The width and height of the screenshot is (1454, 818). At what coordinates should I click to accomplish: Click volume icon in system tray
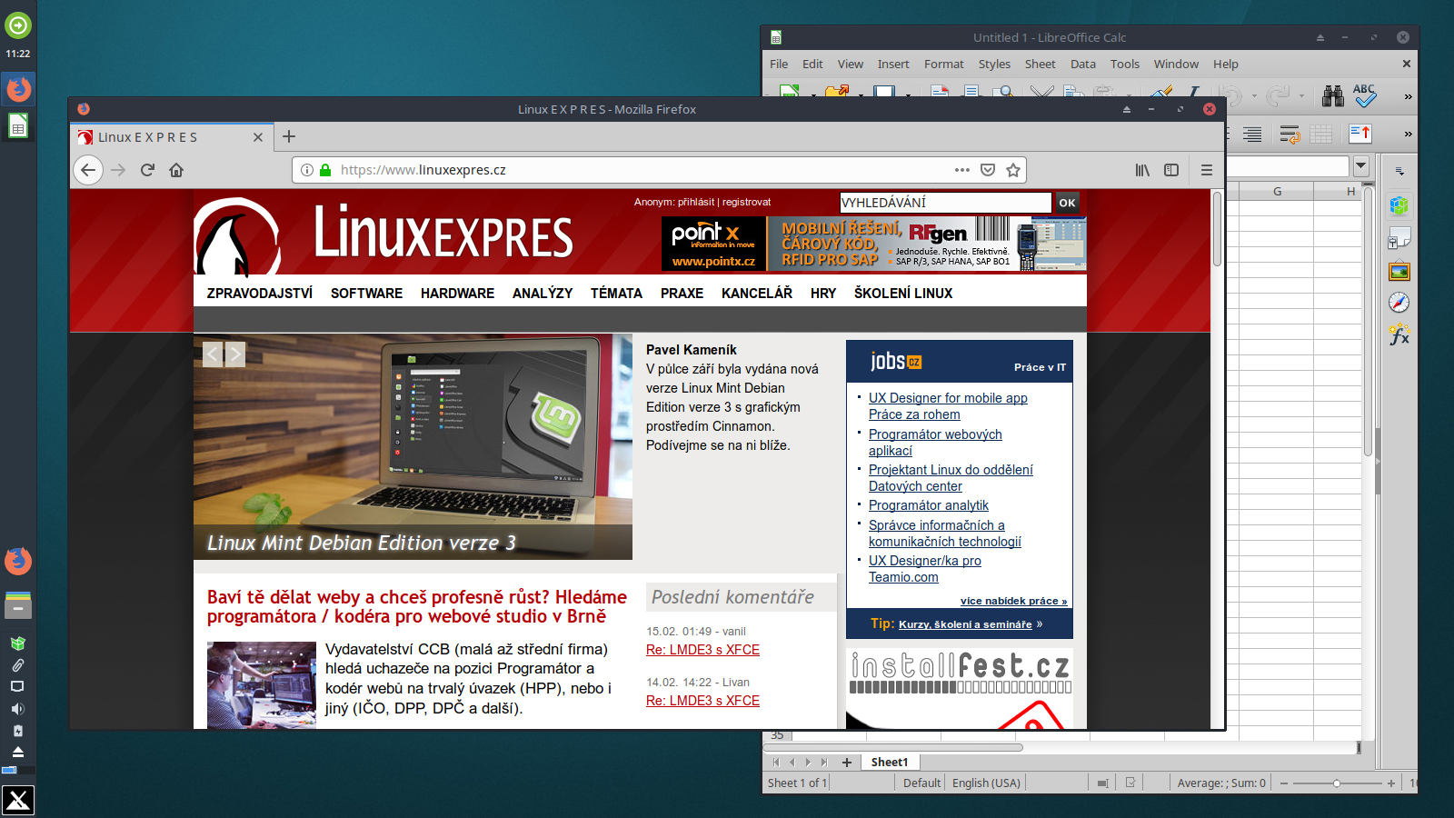click(x=17, y=709)
